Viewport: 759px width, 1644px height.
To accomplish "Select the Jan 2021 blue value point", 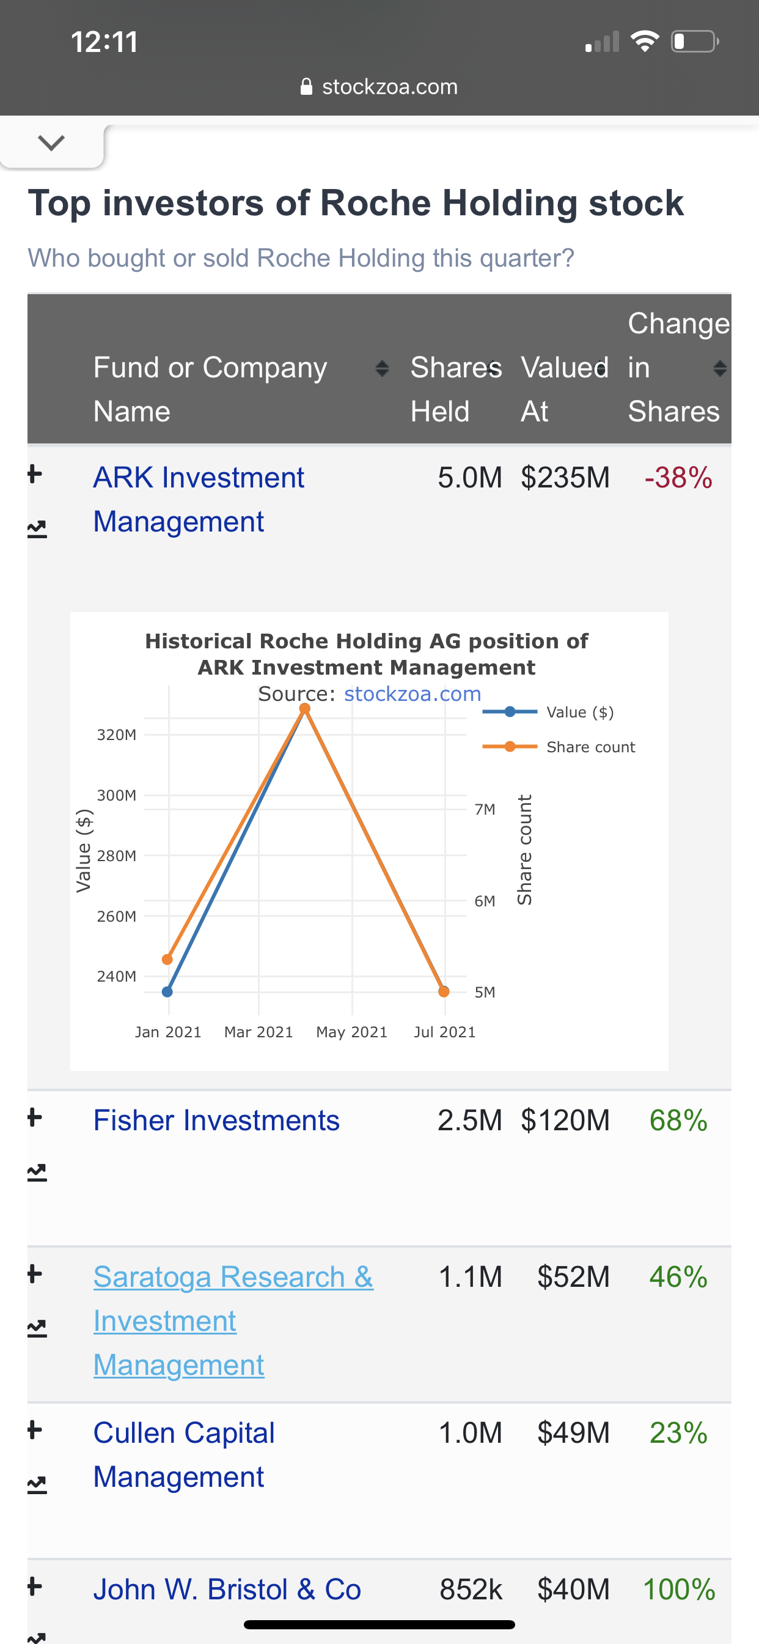I will click(x=167, y=992).
